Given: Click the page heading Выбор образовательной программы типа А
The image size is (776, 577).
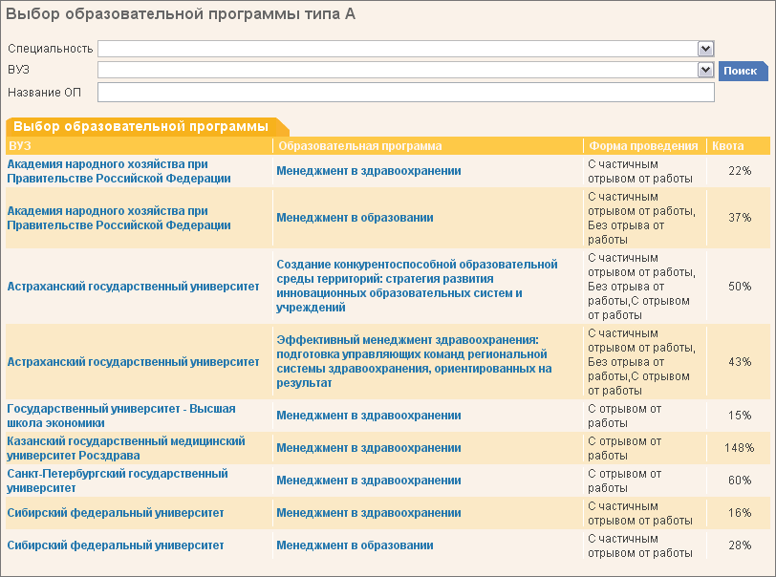Looking at the screenshot, I should (x=181, y=14).
